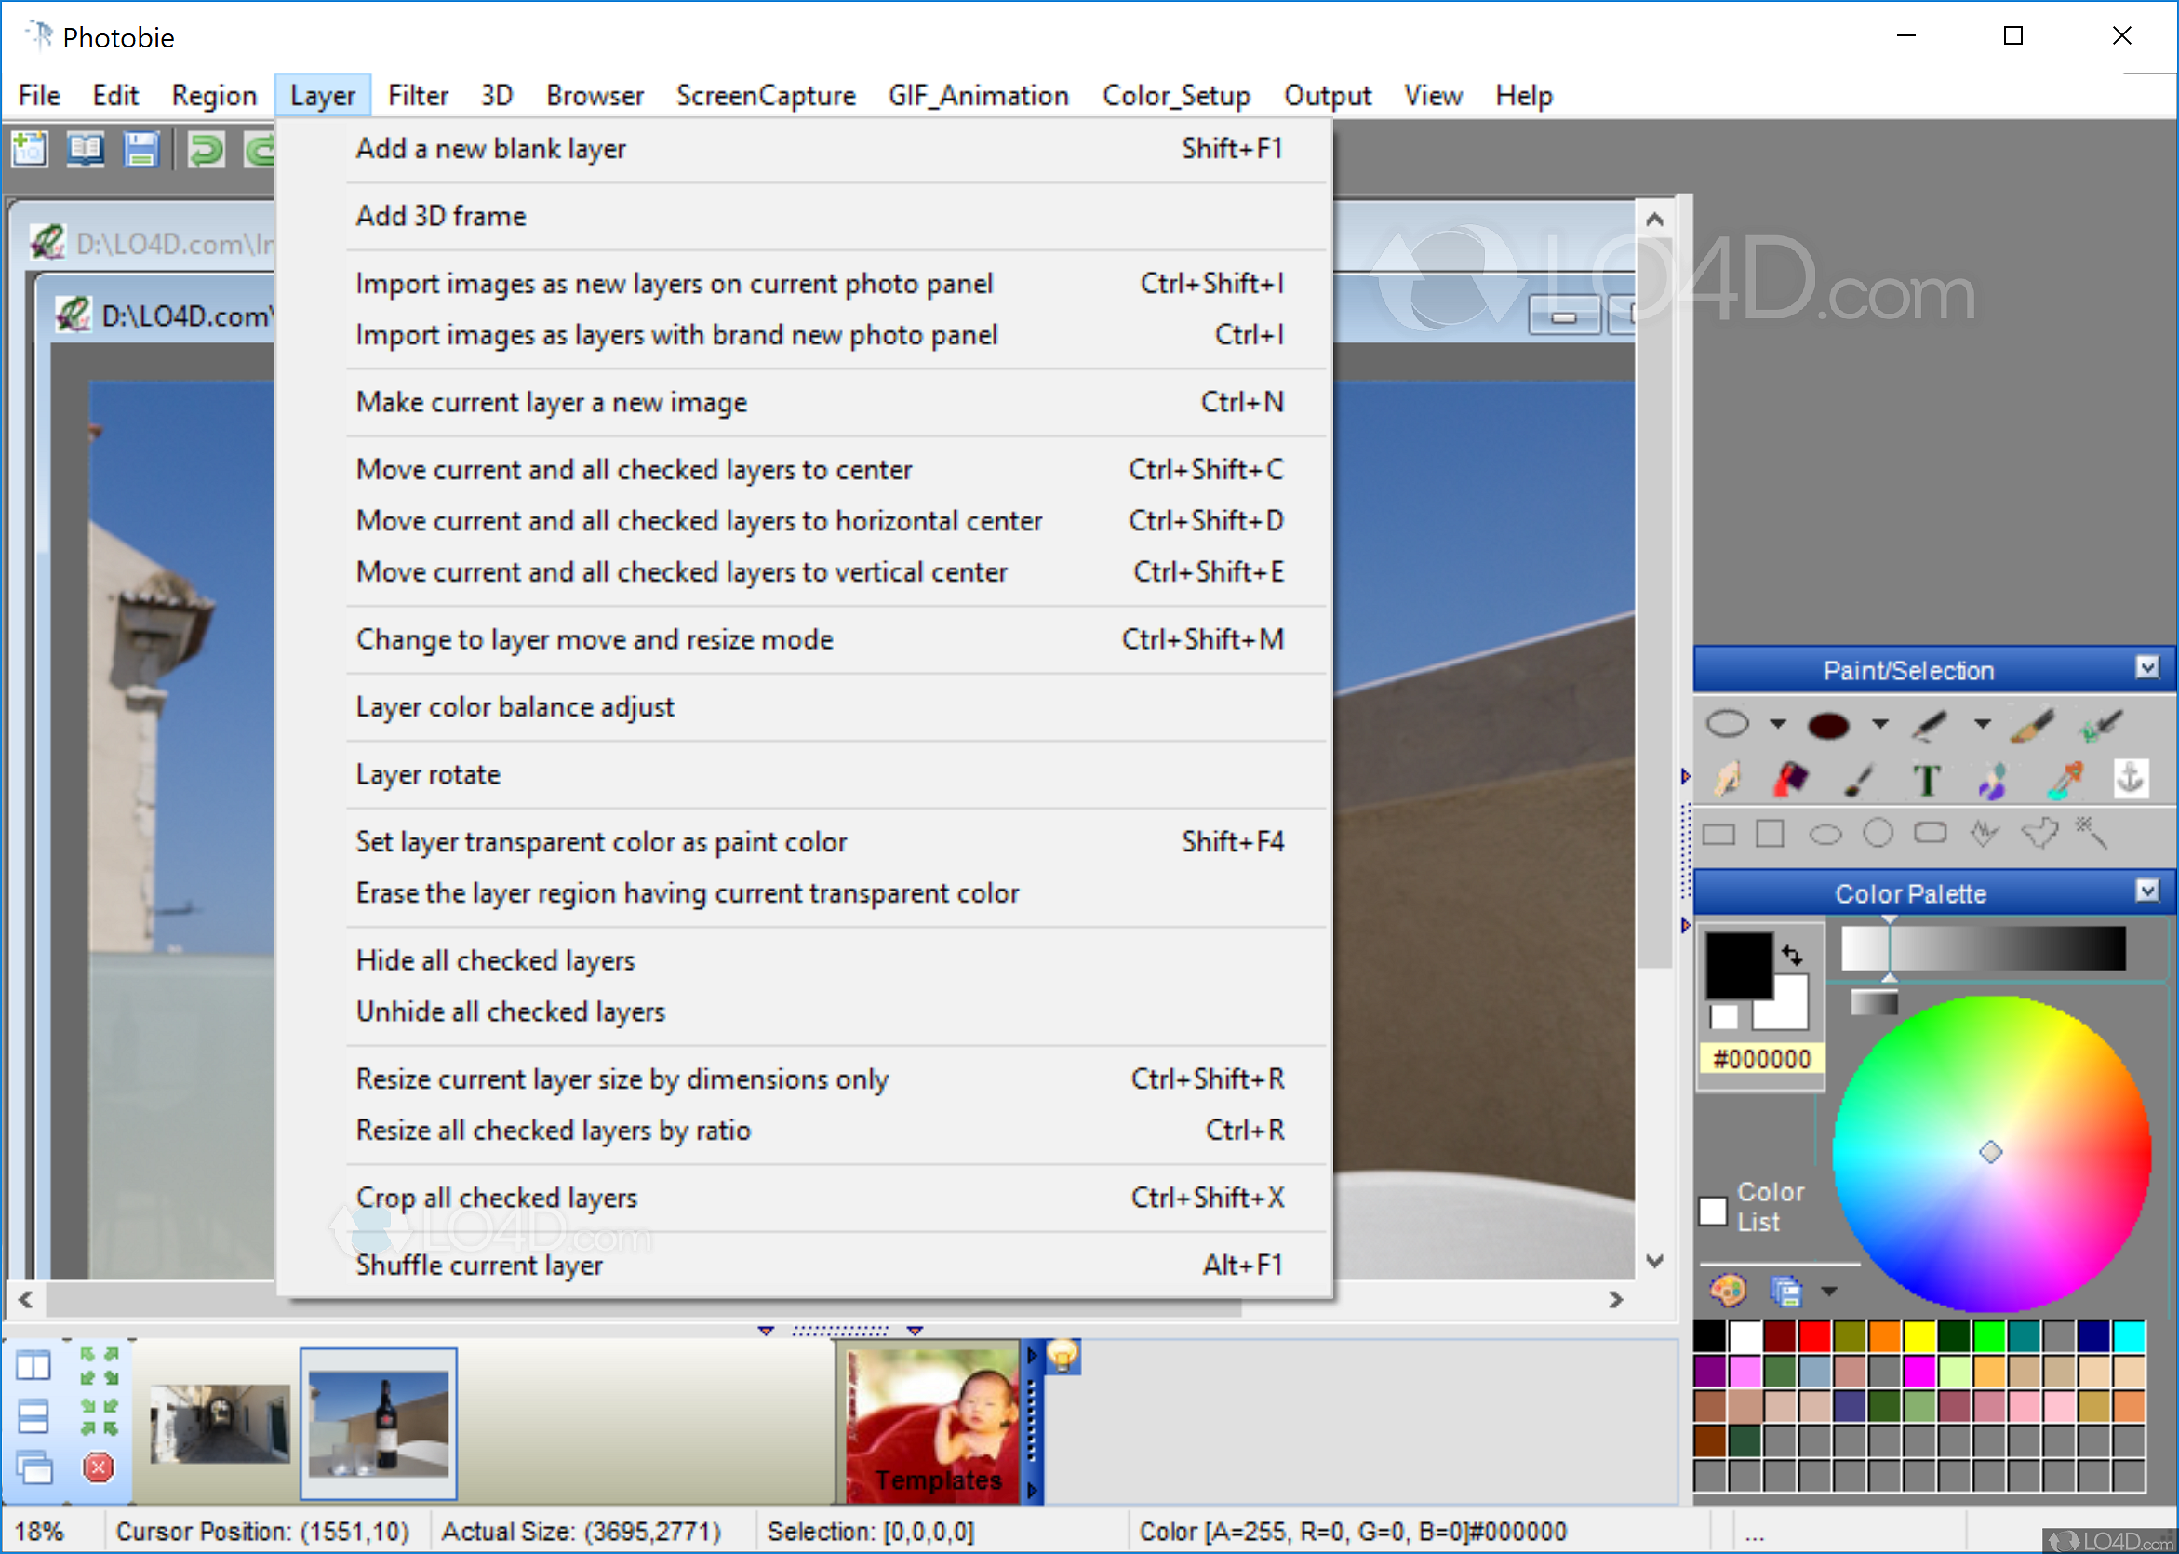
Task: Select the small brush painting tool
Action: pos(1858,780)
